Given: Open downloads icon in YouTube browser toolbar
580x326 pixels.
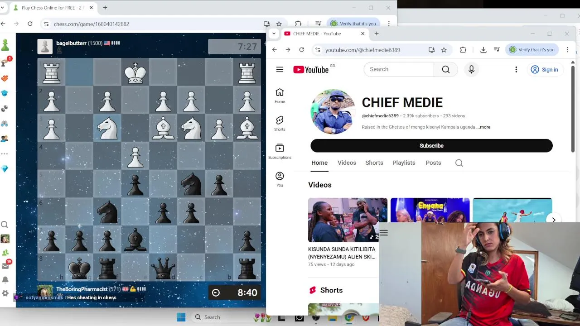Looking at the screenshot, I should (483, 50).
